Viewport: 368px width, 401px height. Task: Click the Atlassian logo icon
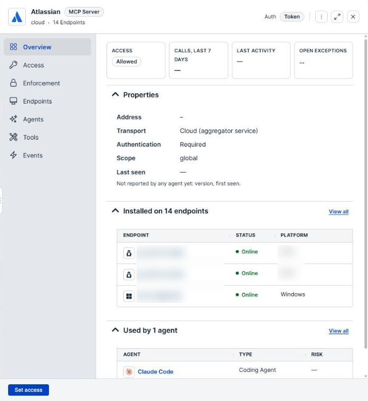pyautogui.click(x=17, y=17)
